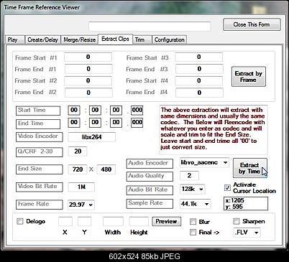Click the Frame Start #4 field
This screenshot has width=289, height=262.
click(199, 80)
